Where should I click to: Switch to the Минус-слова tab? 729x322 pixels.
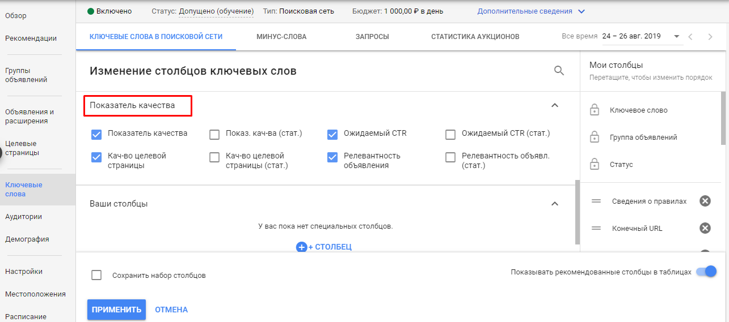(x=281, y=37)
